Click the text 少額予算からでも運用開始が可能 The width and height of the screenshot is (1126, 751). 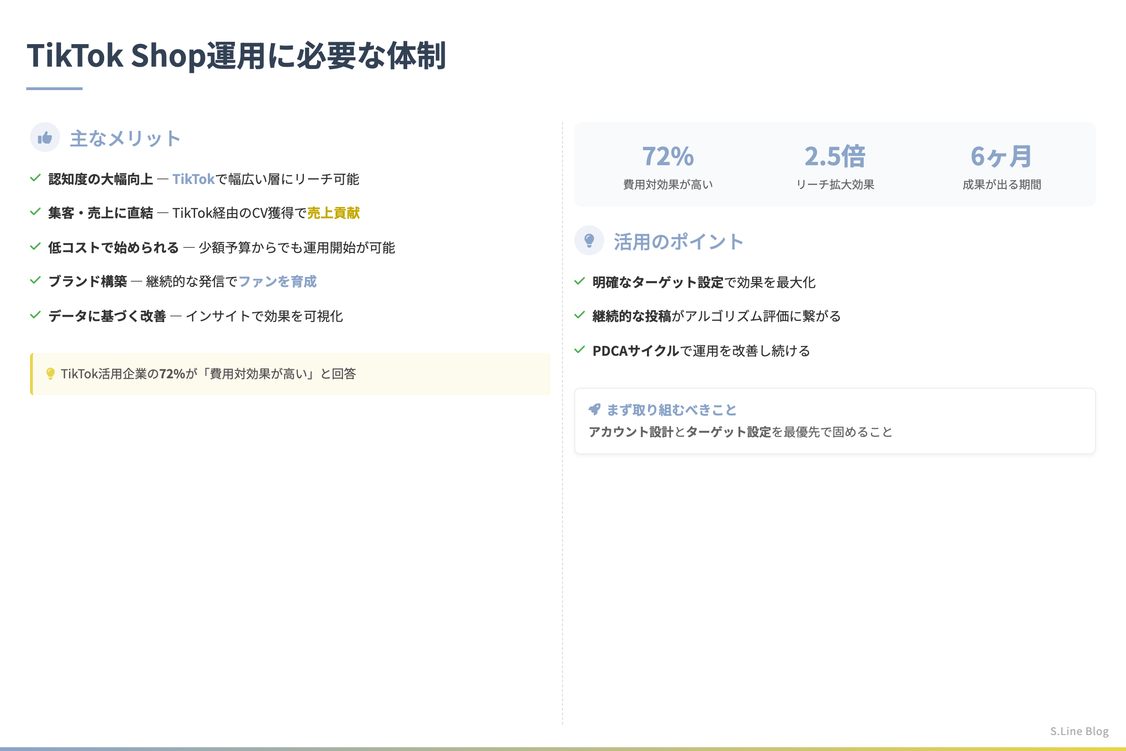pos(297,248)
